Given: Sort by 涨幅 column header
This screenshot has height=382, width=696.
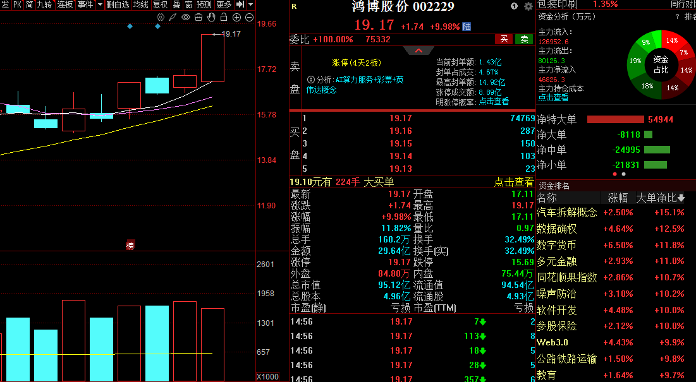Looking at the screenshot, I should (x=618, y=198).
